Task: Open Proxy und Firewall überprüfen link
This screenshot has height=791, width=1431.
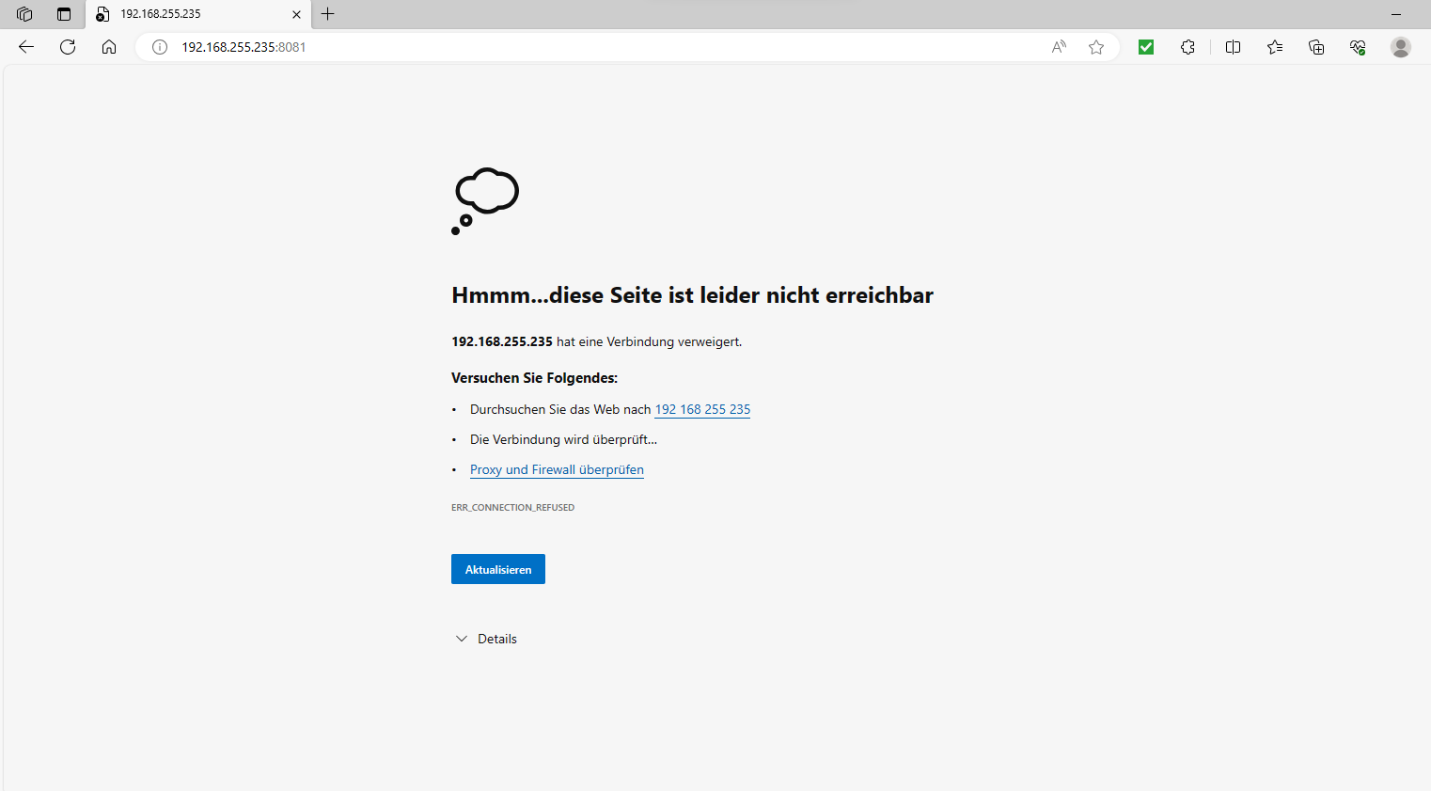Action: [x=557, y=469]
